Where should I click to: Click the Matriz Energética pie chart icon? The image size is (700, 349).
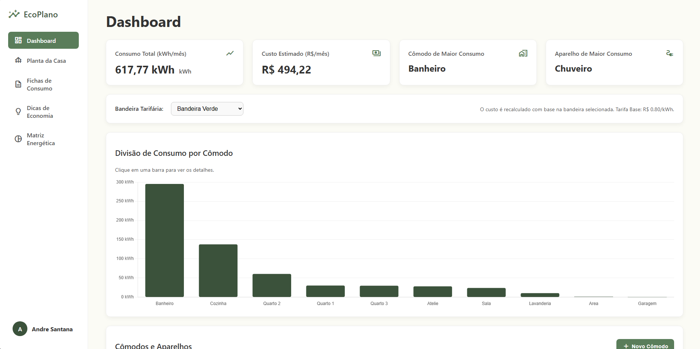[18, 139]
